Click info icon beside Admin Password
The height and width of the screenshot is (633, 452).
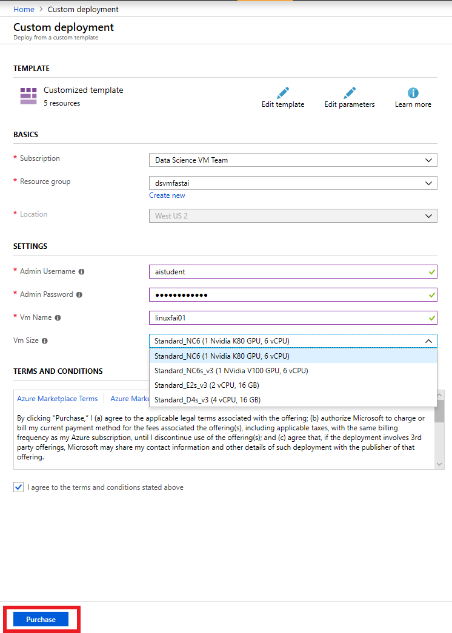pos(79,295)
